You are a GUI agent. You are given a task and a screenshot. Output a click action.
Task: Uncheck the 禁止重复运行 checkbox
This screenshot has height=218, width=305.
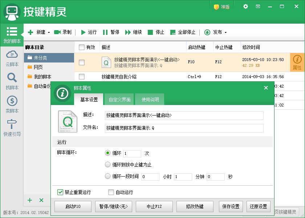pos(60,192)
